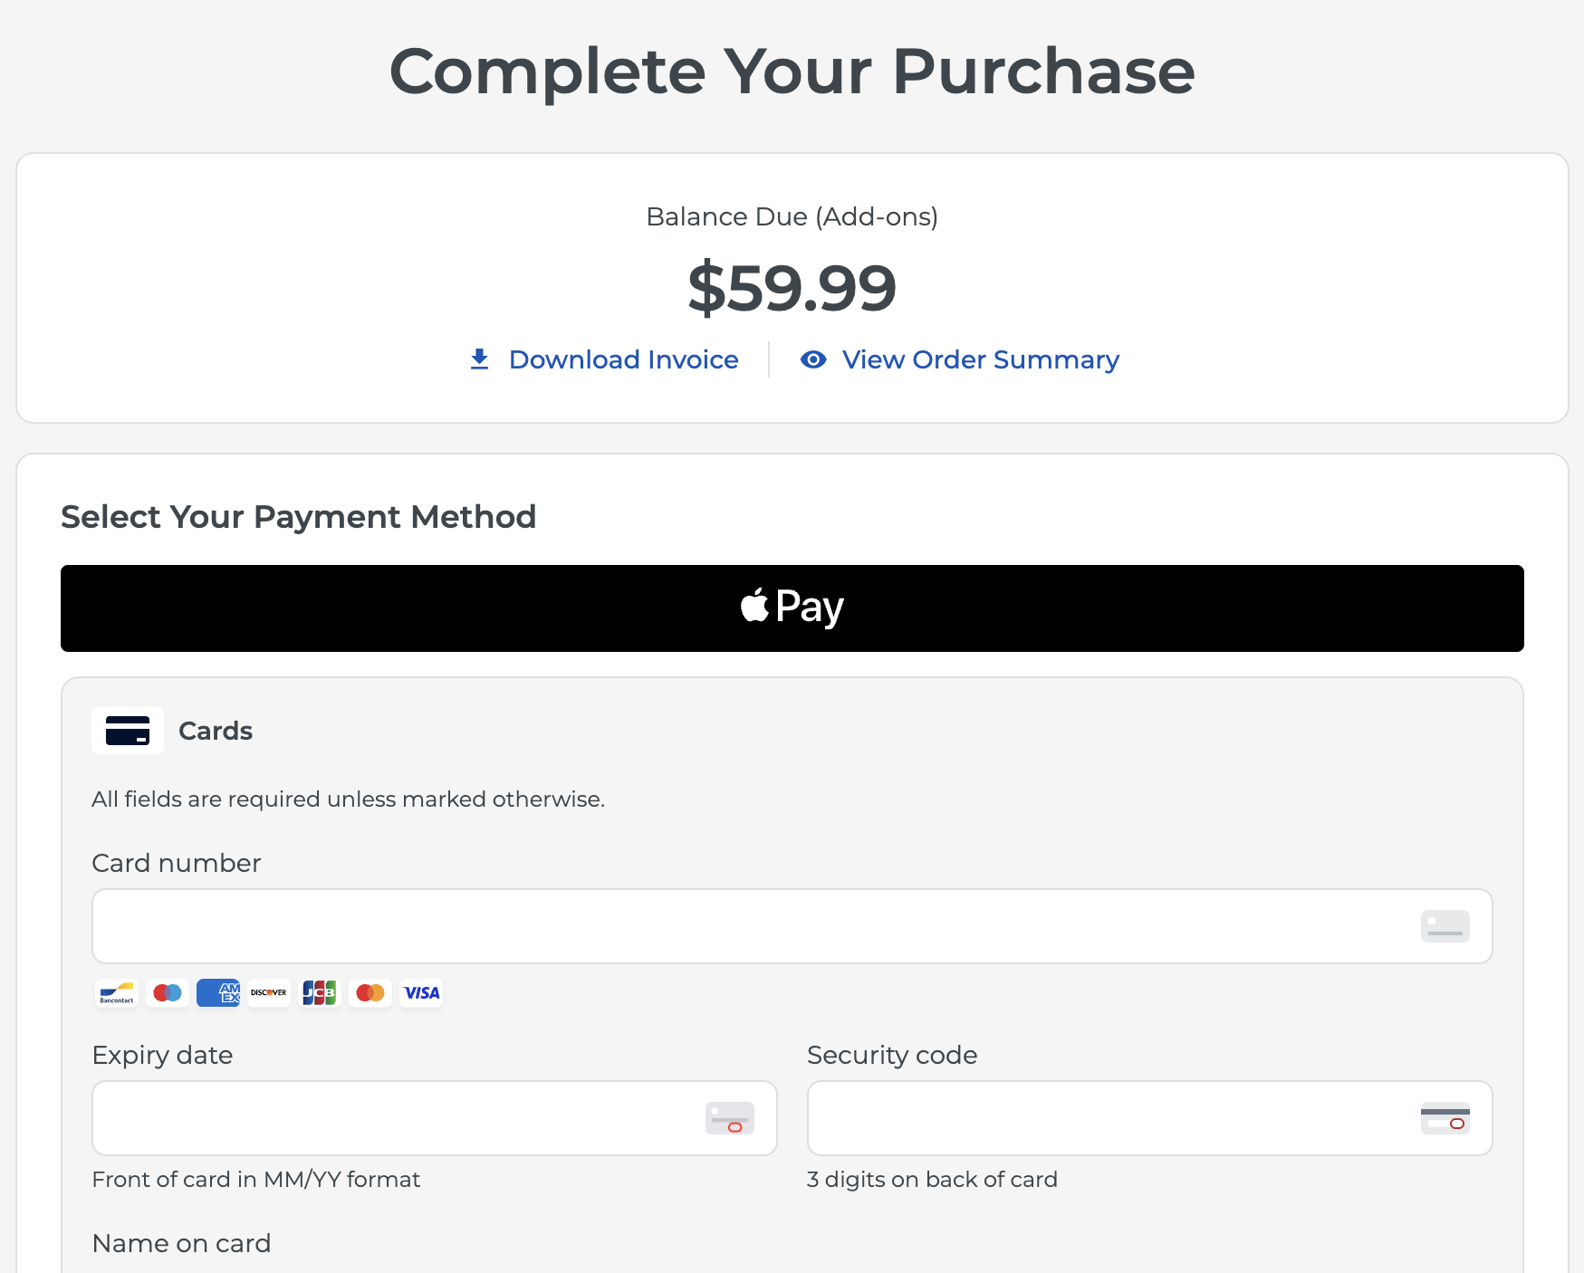
Task: Click the download arrow icon
Action: (x=480, y=359)
